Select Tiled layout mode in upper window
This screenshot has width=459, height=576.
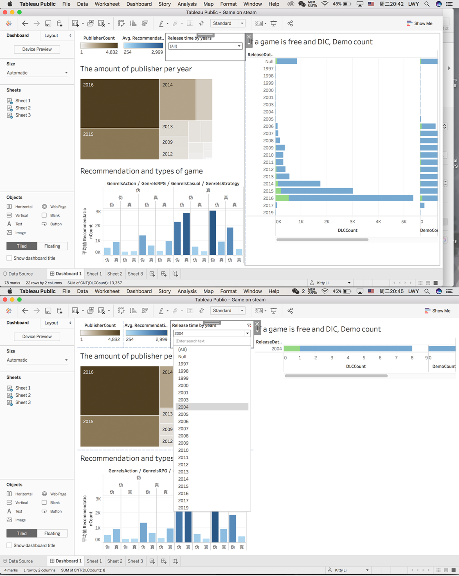22,246
